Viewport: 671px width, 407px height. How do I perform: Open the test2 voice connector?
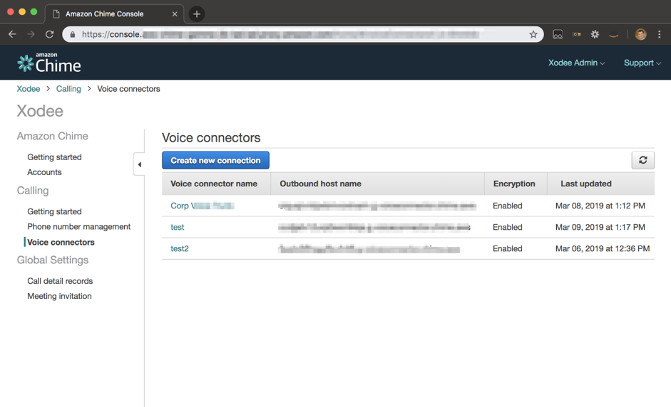tap(180, 248)
